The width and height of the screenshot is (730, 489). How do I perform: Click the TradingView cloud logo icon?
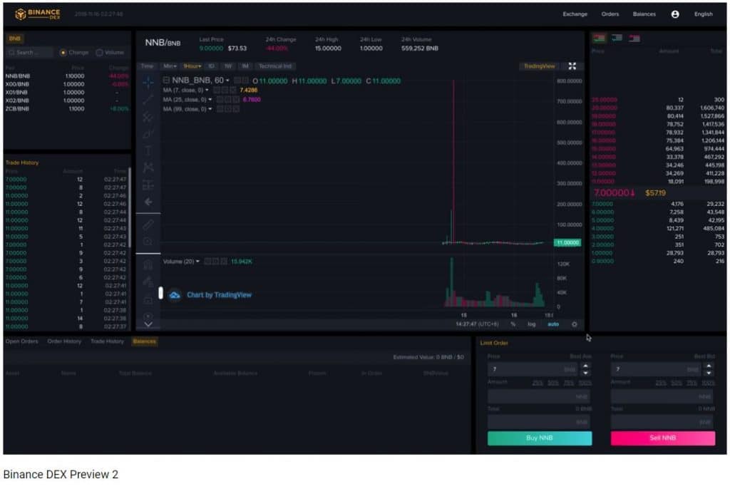pyautogui.click(x=175, y=294)
